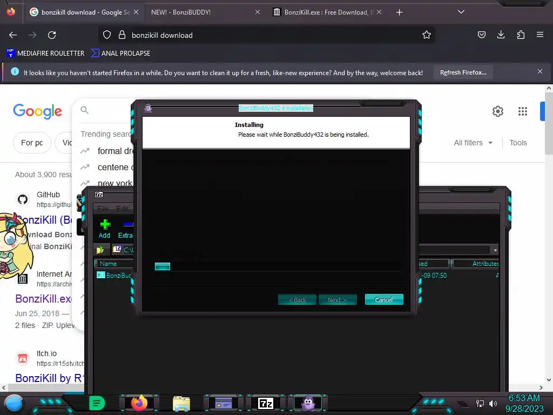Open the Windows Start orb

pos(14,404)
